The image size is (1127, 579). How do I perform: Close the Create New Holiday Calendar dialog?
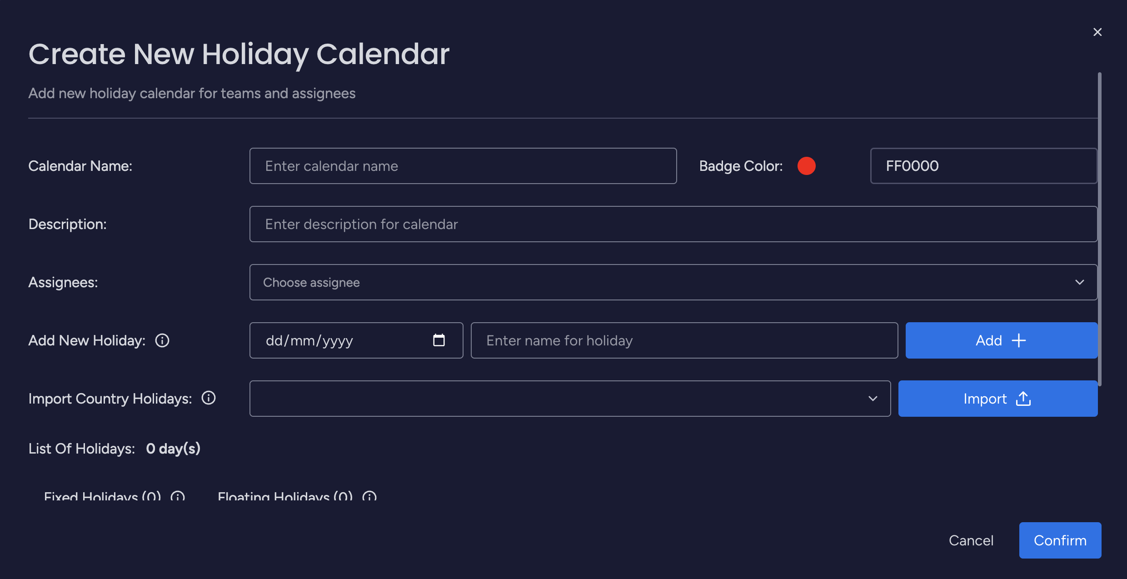pos(1097,32)
